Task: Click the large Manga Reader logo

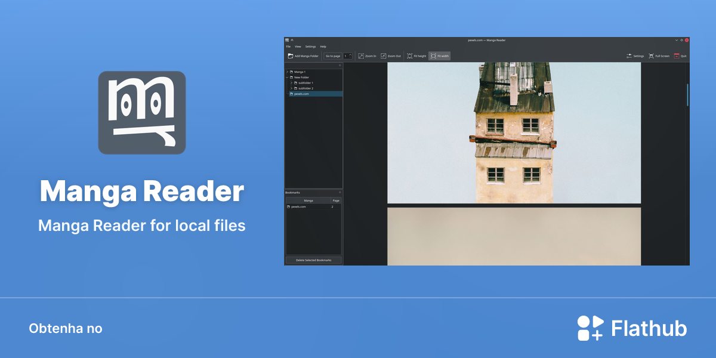Action: 142,113
